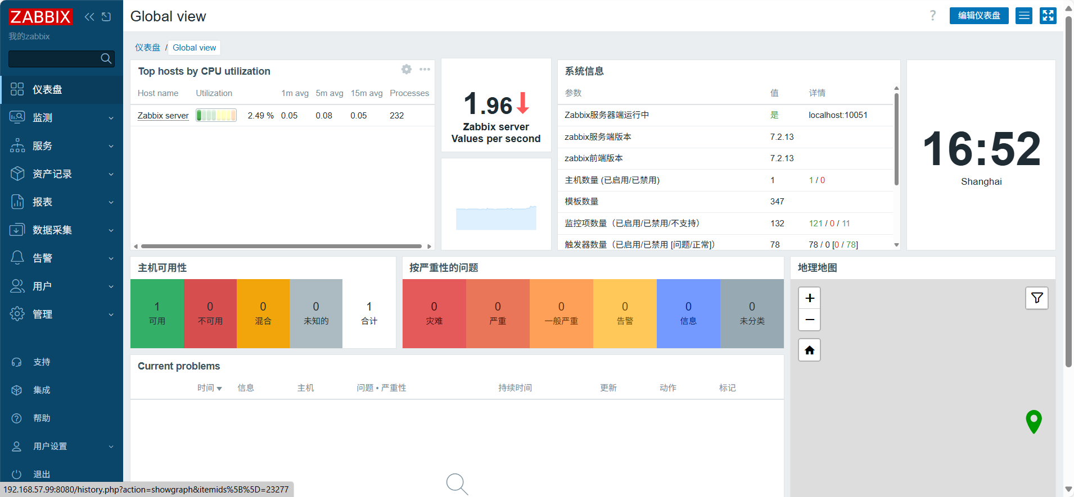
Task: Click the CPU utilization bar gauge
Action: tap(216, 115)
